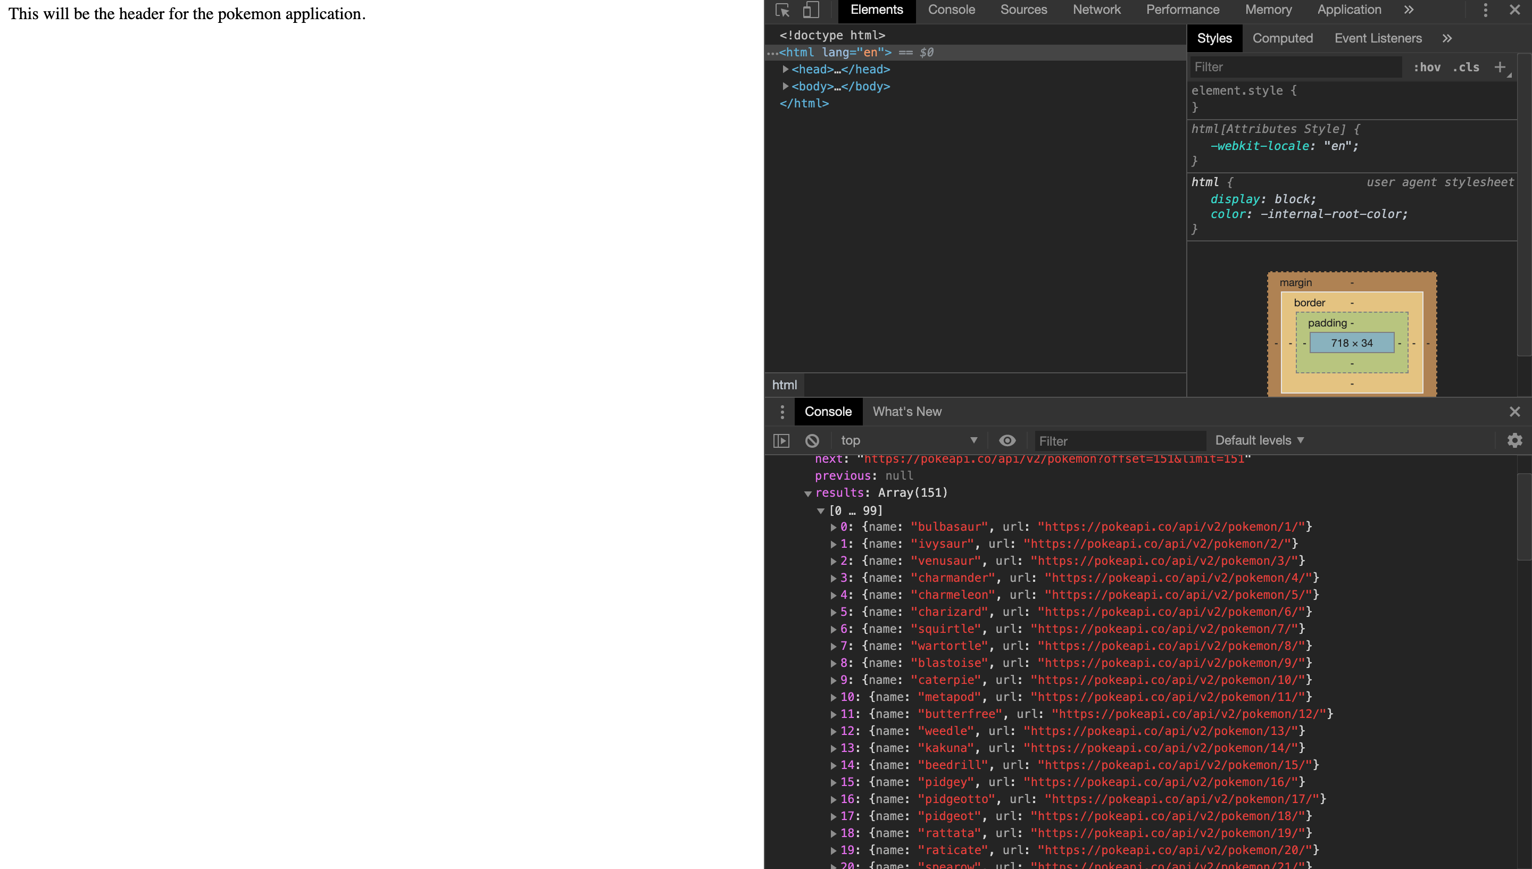1532x869 pixels.
Task: Click box model content size 718 × 34
Action: (x=1352, y=343)
